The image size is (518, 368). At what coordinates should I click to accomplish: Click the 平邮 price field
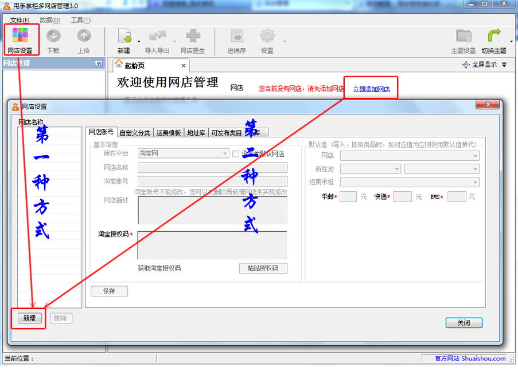[348, 197]
